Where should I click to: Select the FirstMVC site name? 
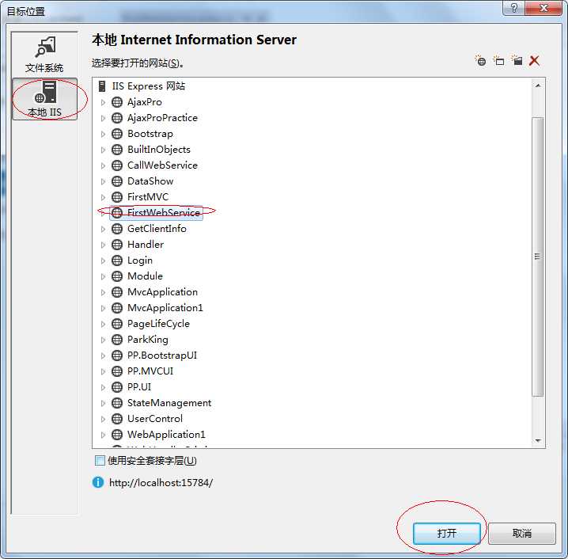tap(148, 197)
